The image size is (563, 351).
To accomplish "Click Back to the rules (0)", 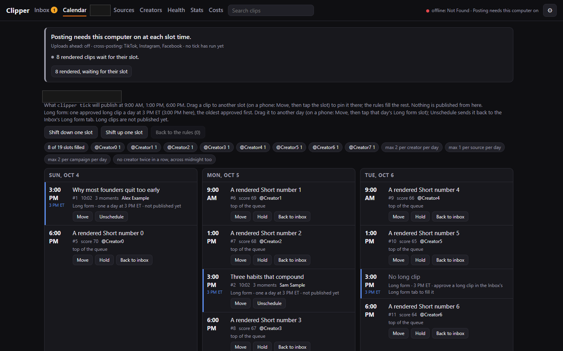I will pos(178,133).
